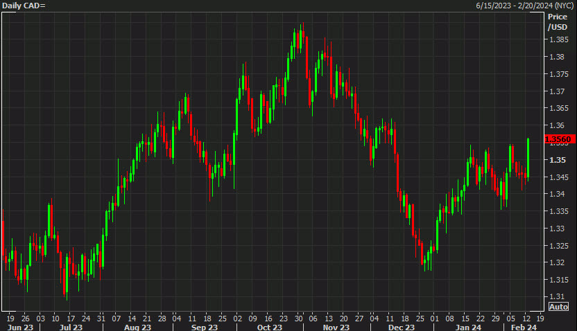
Task: Click the 1.315 price axis label
Action: tap(559, 280)
